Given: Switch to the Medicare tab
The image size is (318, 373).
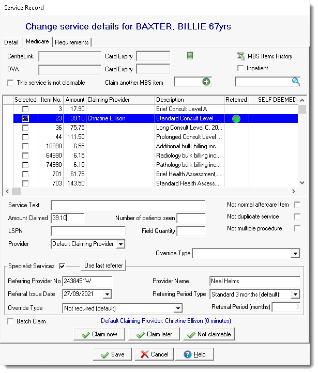Looking at the screenshot, I should (x=38, y=42).
